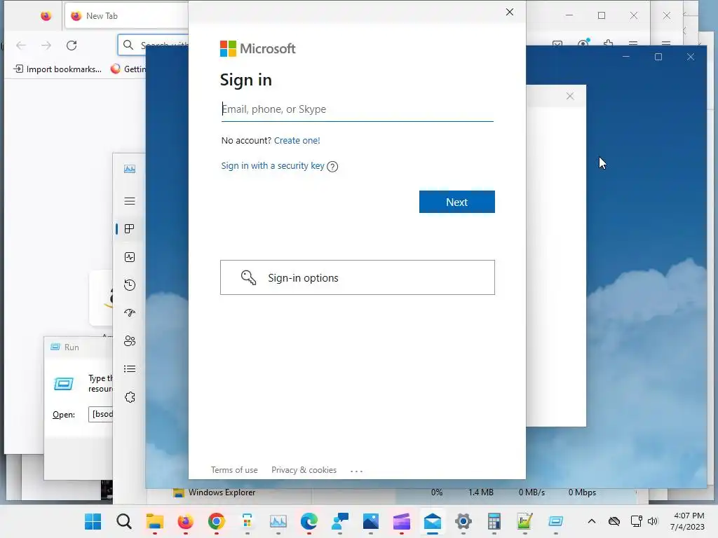The width and height of the screenshot is (718, 538).
Task: Open Startup apps in Task Manager sidebar
Action: coord(130,313)
